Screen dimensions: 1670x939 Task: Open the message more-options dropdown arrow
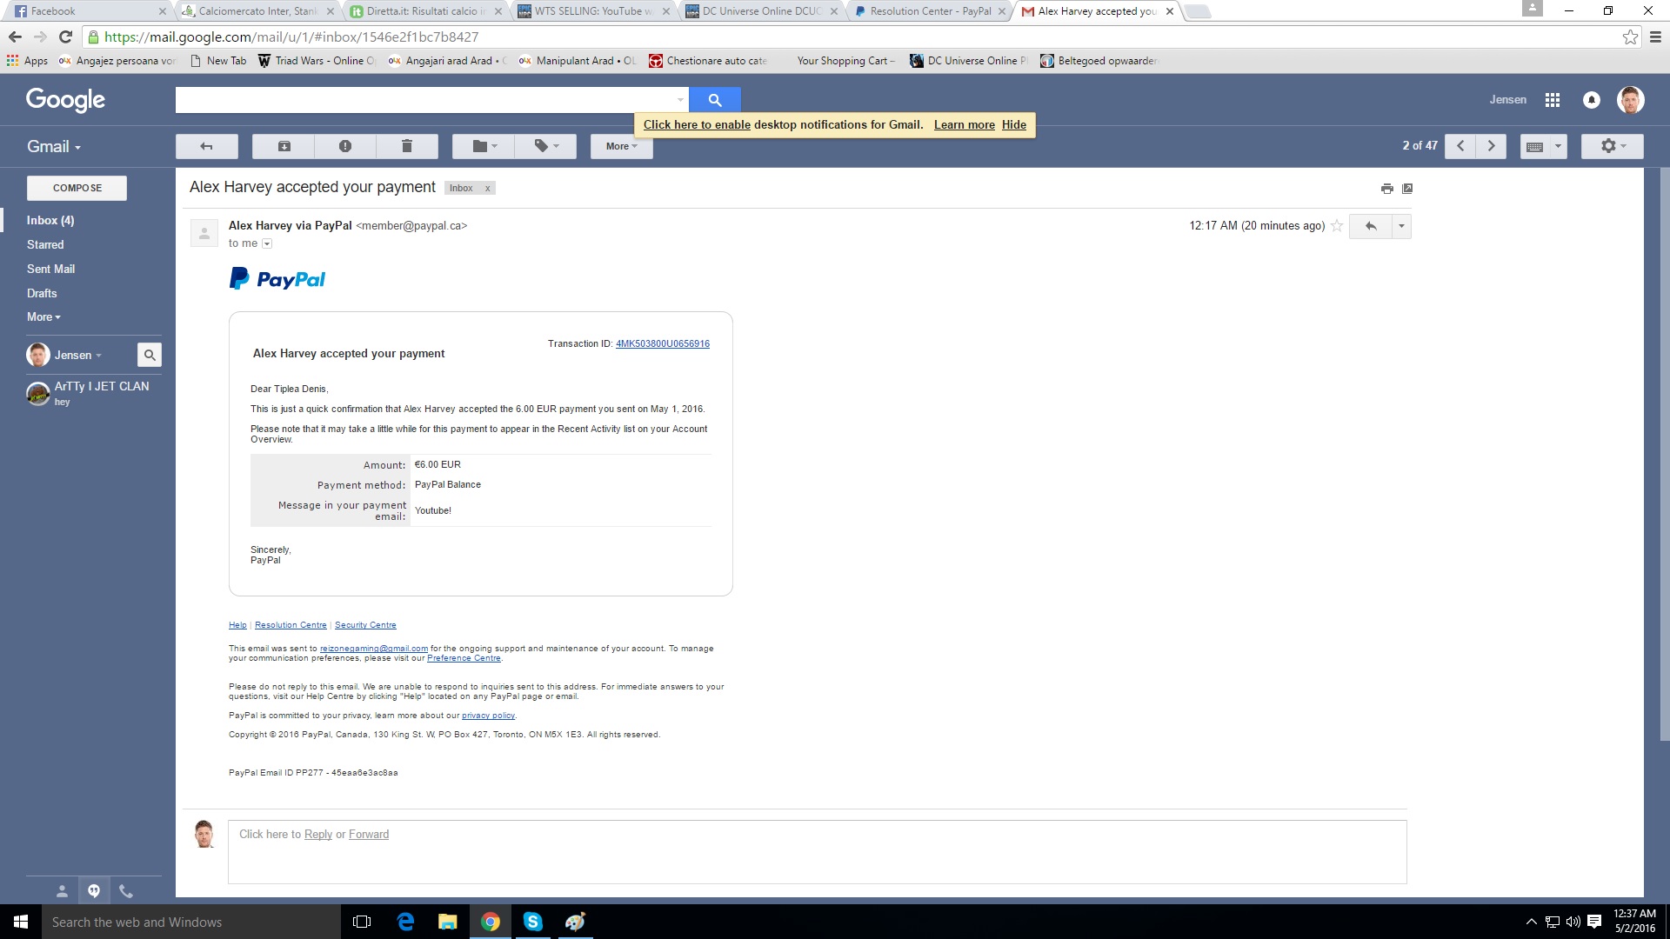[1401, 226]
